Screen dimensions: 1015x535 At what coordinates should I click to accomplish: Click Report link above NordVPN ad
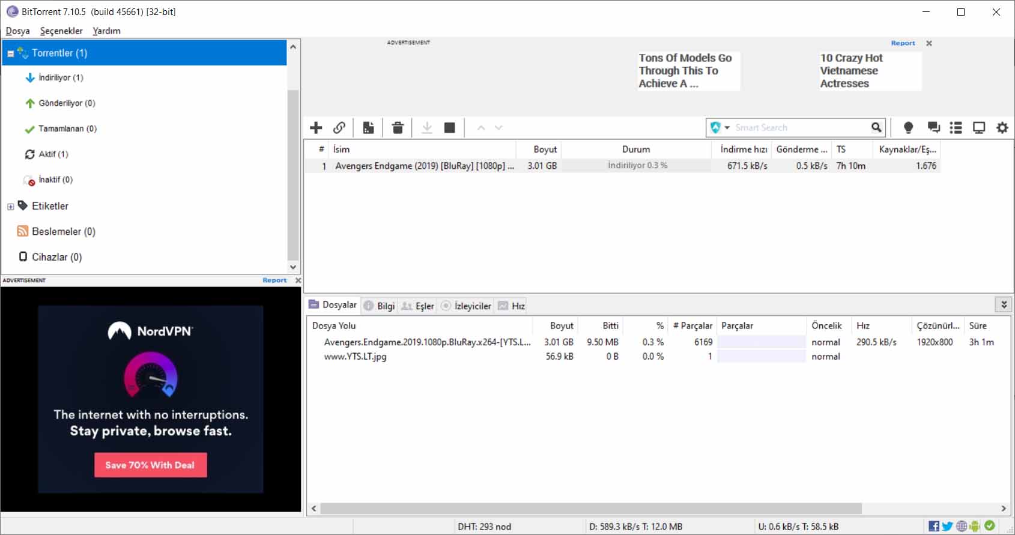click(274, 280)
